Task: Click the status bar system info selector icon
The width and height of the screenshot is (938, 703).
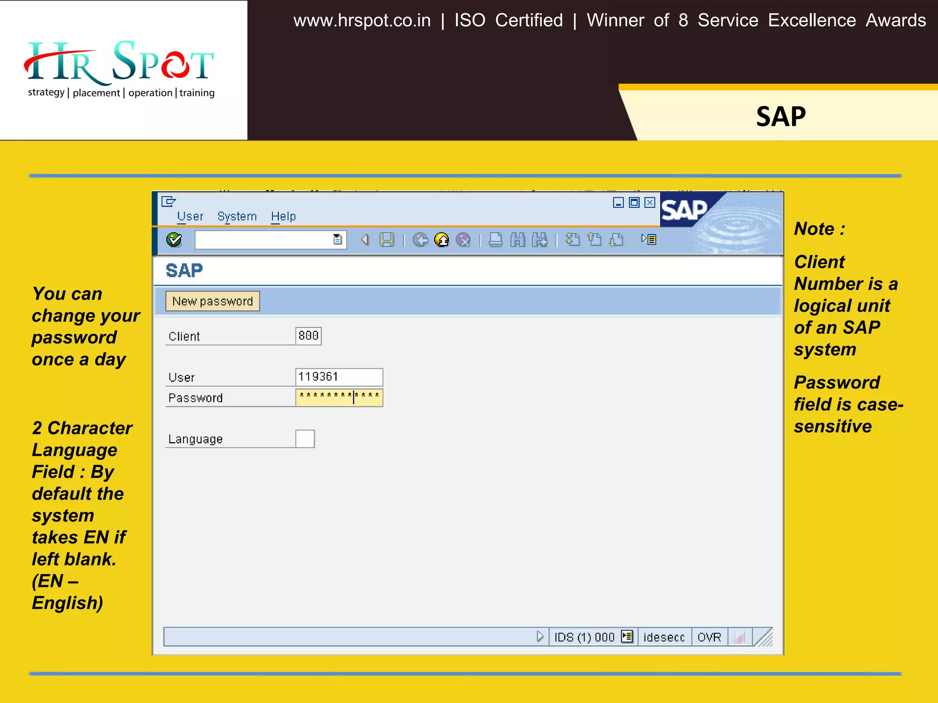Action: pos(627,637)
